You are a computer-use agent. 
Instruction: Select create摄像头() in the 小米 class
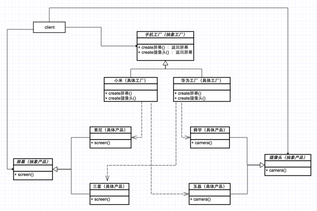click(x=121, y=98)
